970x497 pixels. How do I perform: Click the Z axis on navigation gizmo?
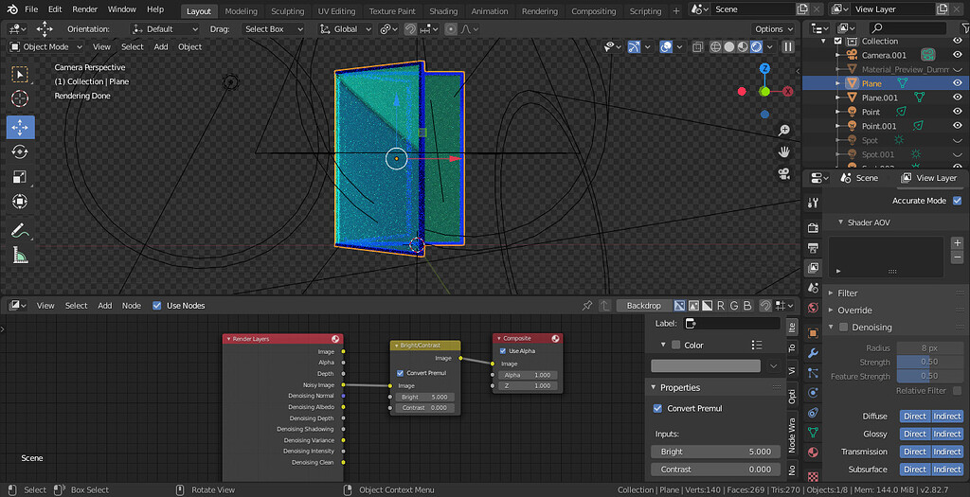[764, 68]
